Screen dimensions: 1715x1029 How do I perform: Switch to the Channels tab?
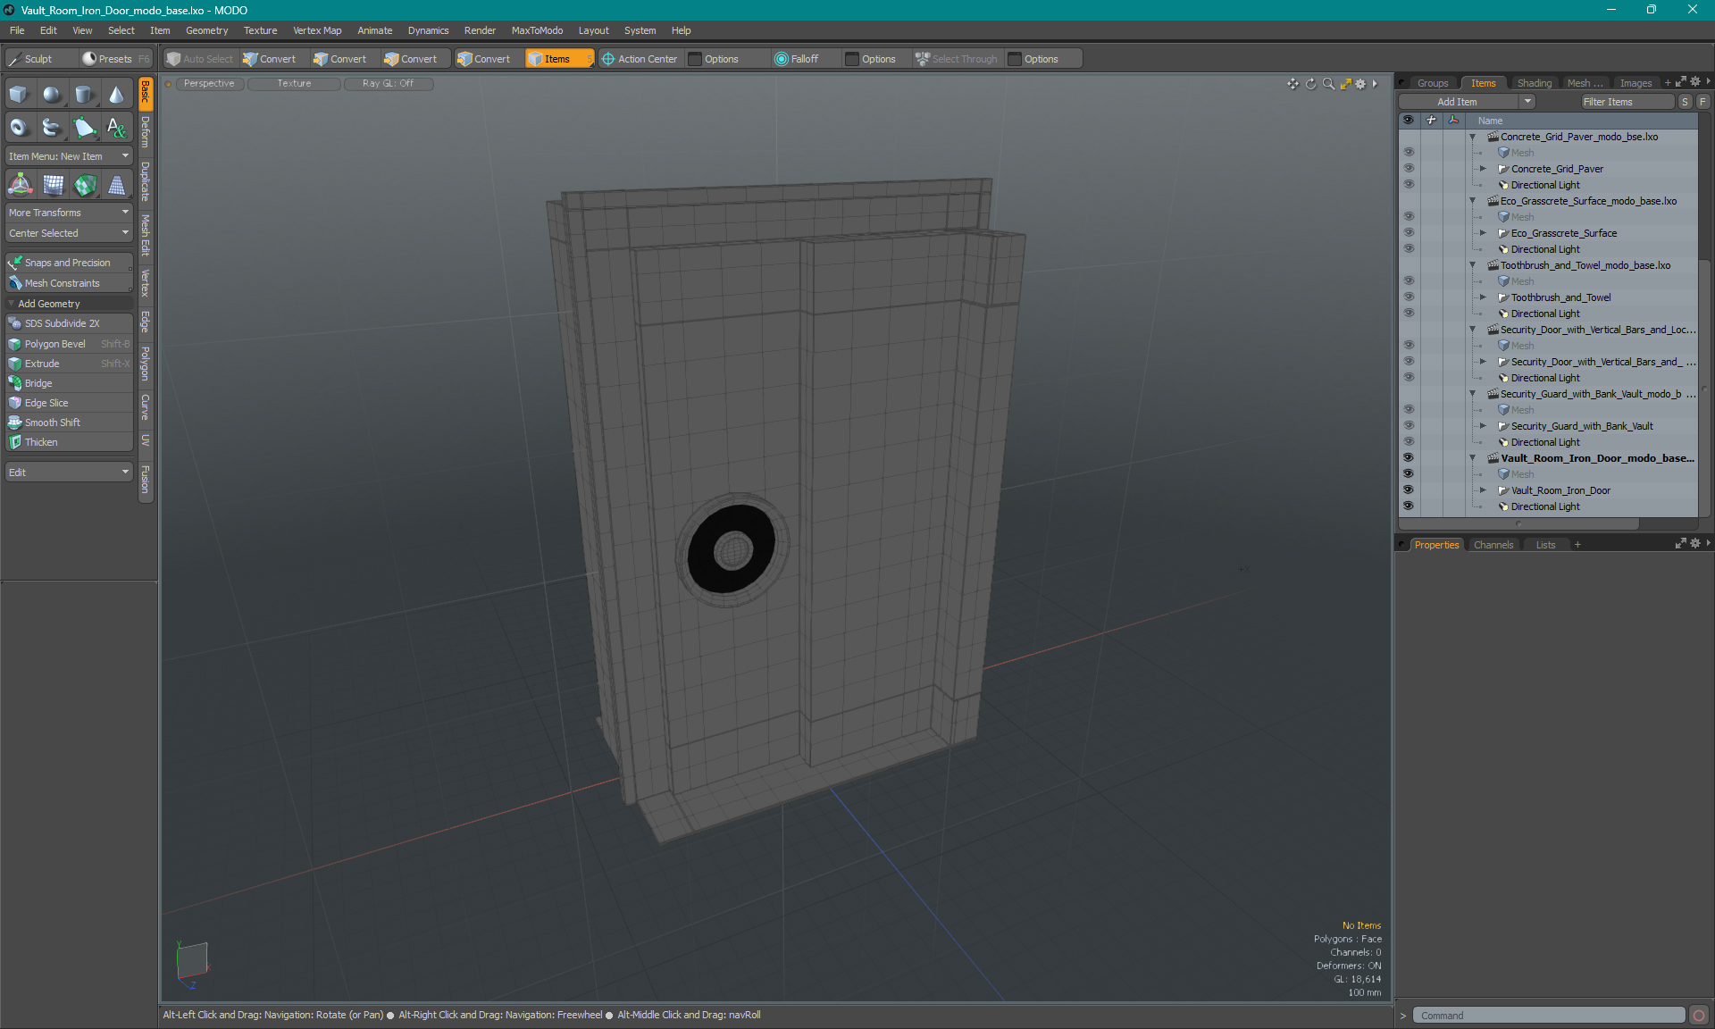tap(1493, 545)
